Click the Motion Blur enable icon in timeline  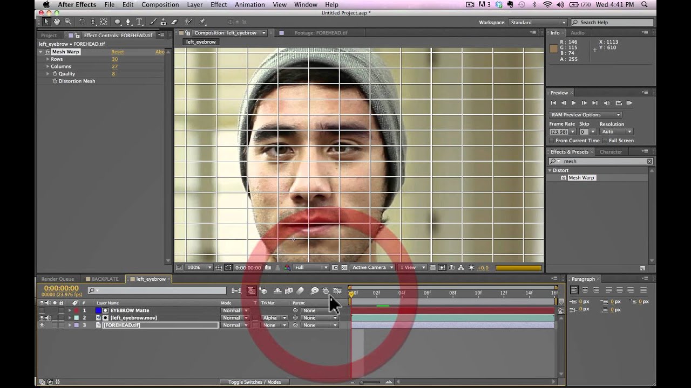[300, 291]
